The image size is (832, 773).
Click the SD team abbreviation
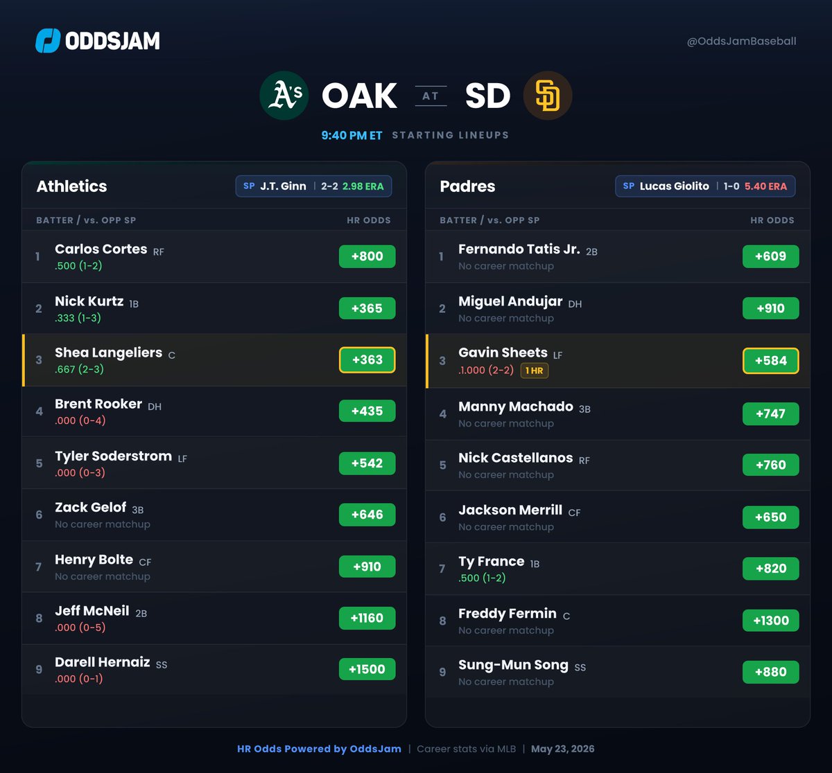click(x=488, y=96)
